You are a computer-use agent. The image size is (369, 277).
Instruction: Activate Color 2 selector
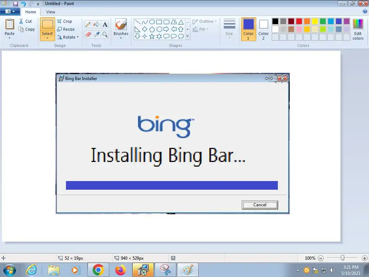(x=263, y=29)
